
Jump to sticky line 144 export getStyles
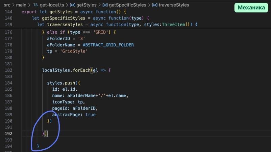pos(74,12)
